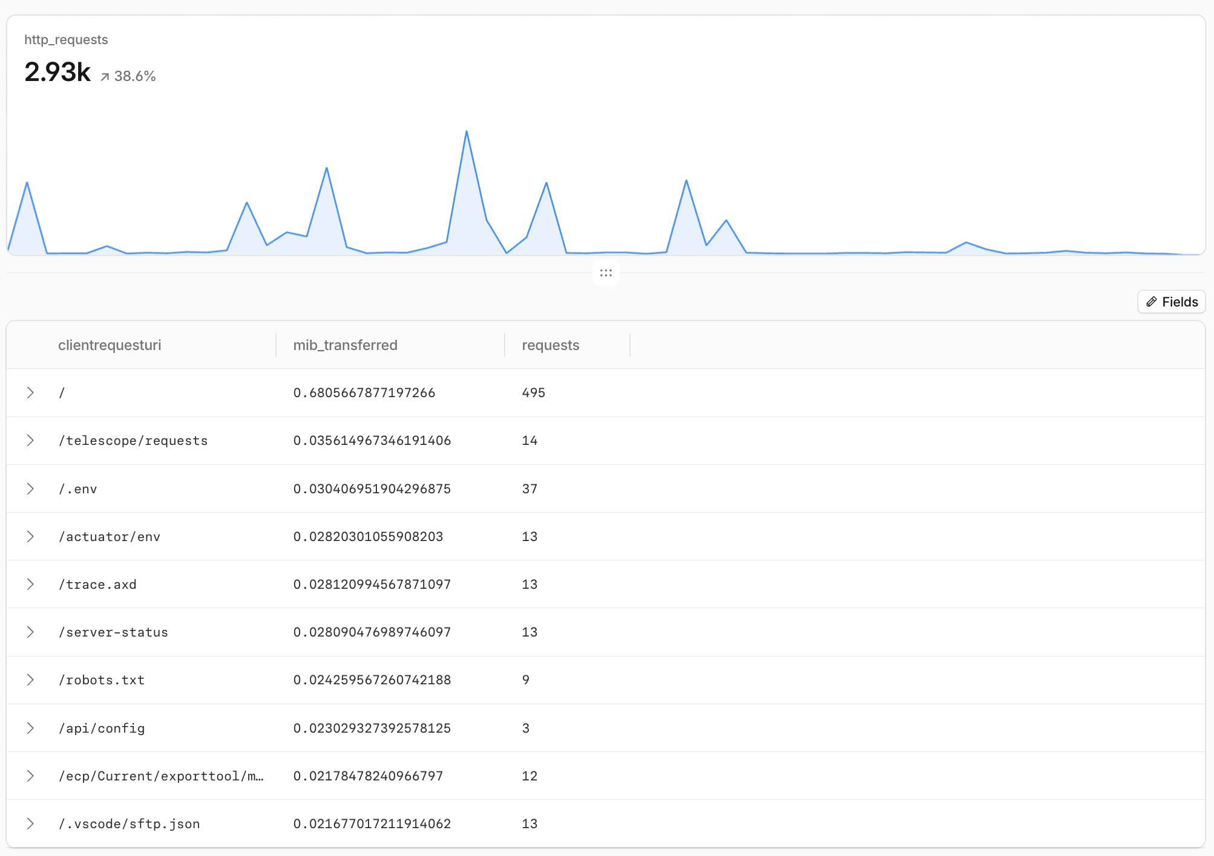Select the /actuator/env URI cell
1214x856 pixels.
pos(110,536)
